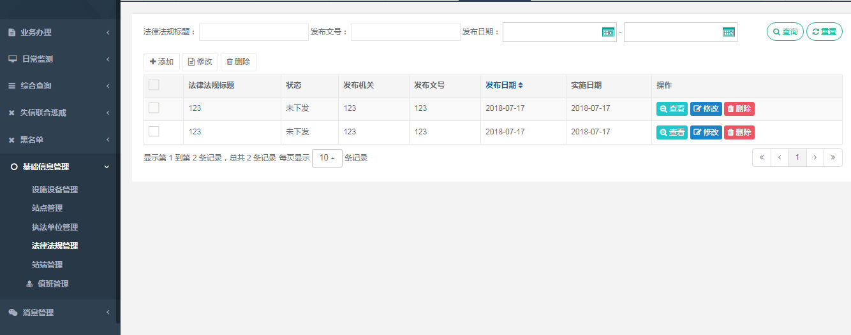Click the 基础信息管理 circle icon
This screenshot has width=851, height=335.
[14, 167]
